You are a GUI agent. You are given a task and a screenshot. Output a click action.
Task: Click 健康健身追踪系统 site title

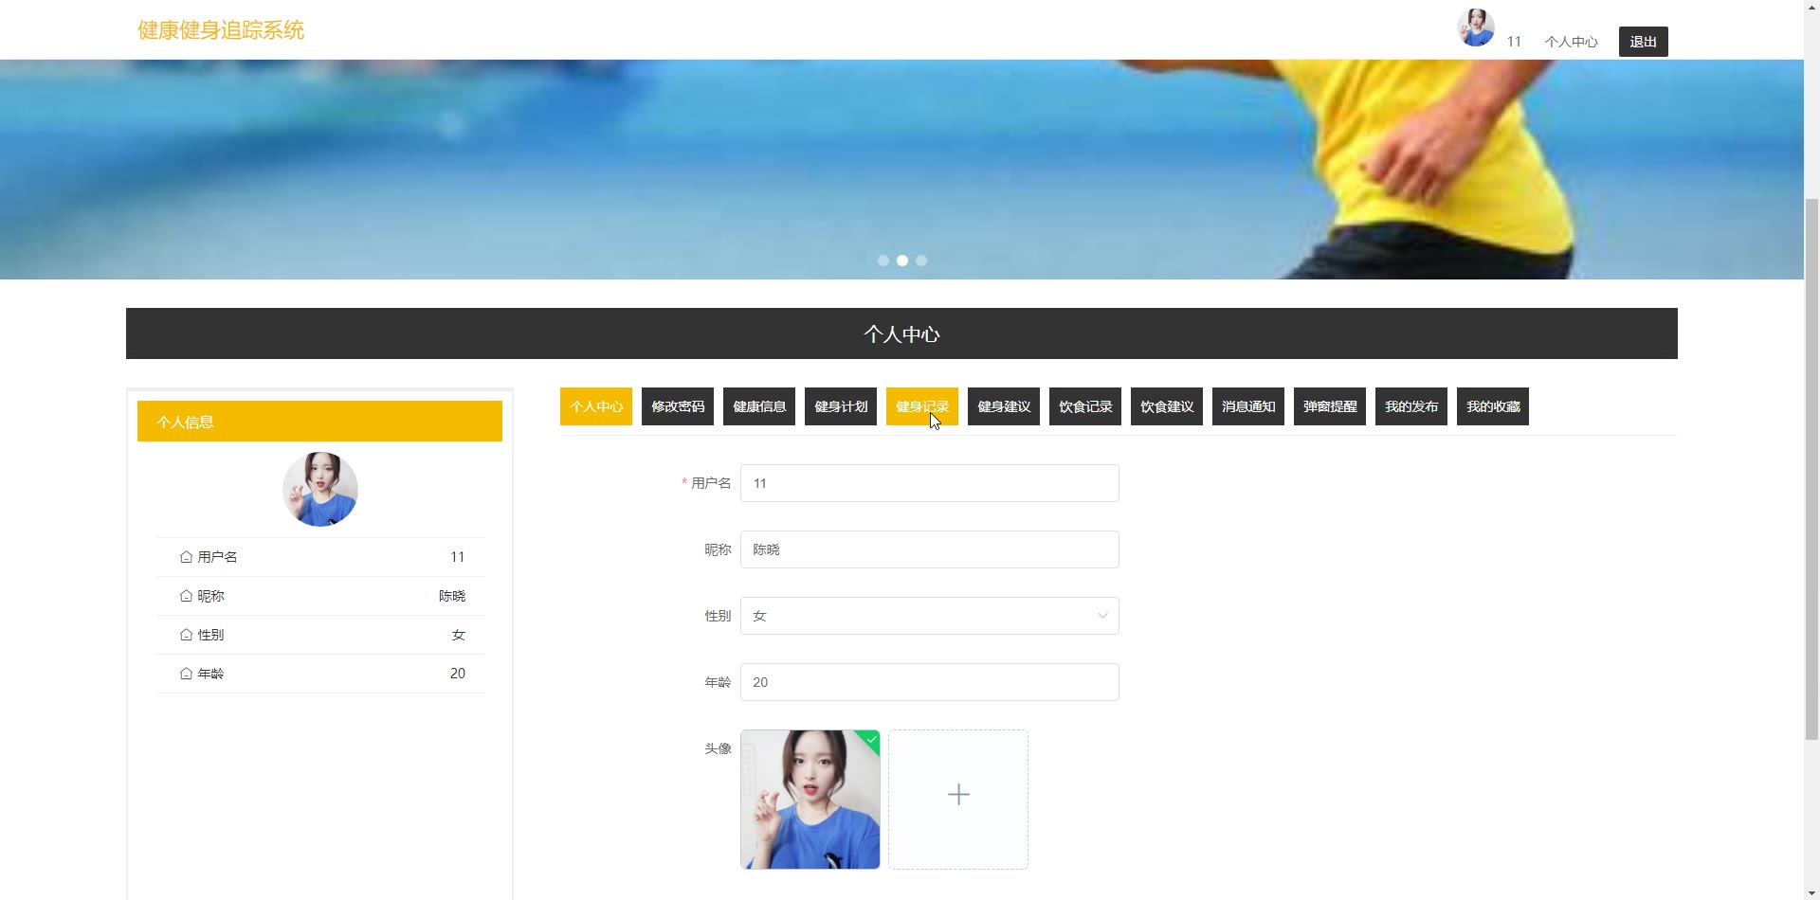pos(221,30)
